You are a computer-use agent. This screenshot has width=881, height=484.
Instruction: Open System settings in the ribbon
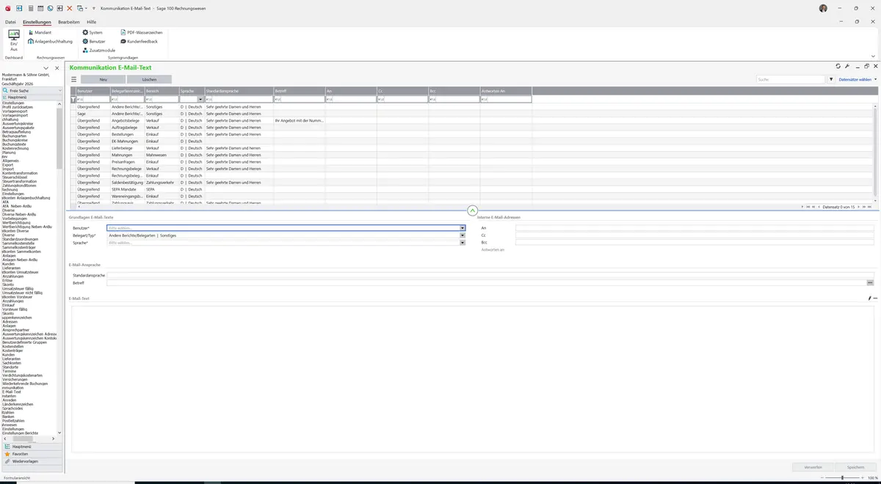[93, 32]
